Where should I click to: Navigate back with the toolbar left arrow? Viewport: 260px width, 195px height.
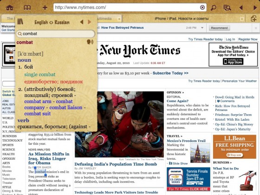[x=241, y=7]
